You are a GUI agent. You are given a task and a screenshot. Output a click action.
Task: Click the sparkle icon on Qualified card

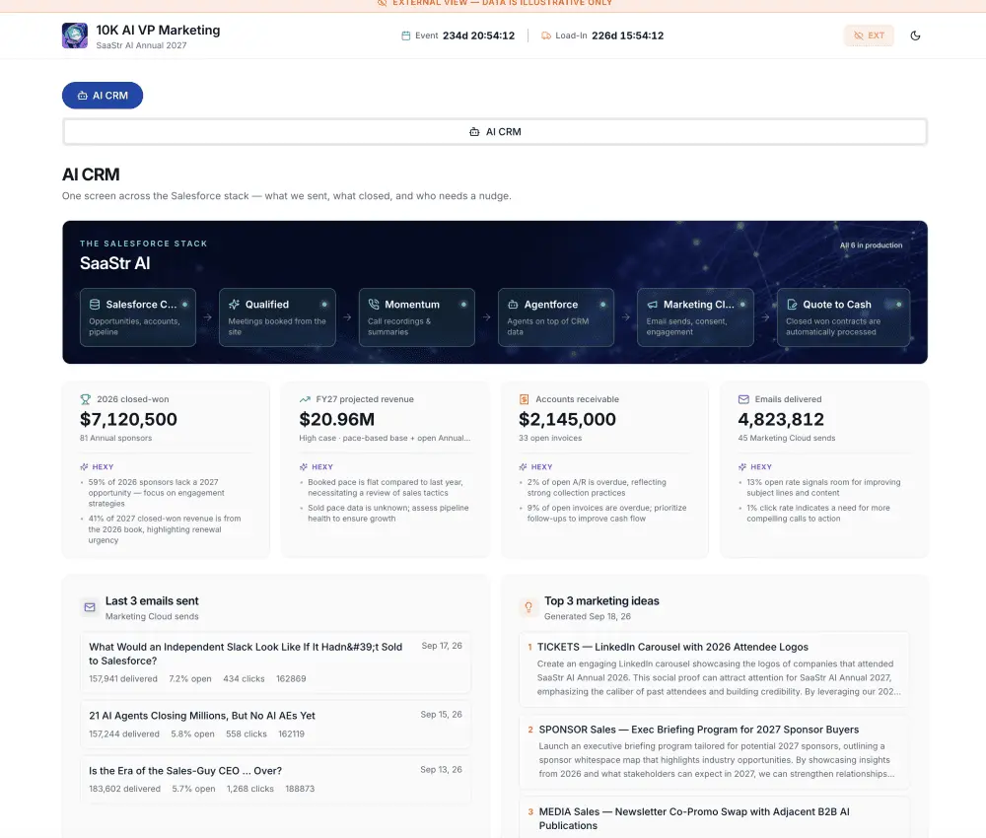(234, 305)
